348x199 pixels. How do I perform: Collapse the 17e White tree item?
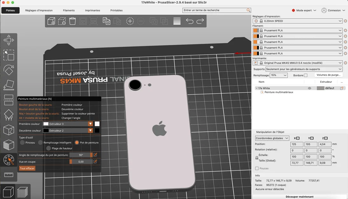[x=257, y=88]
